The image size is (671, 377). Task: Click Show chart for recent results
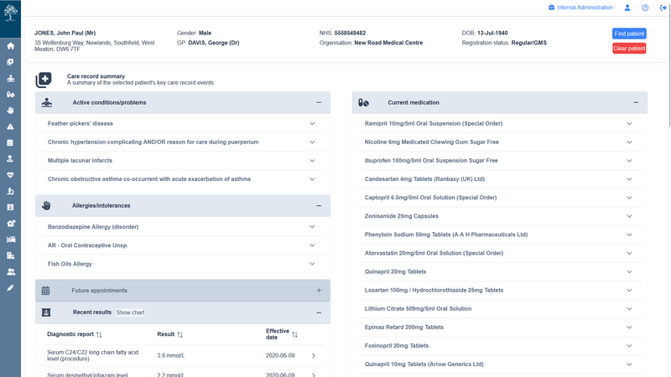130,312
